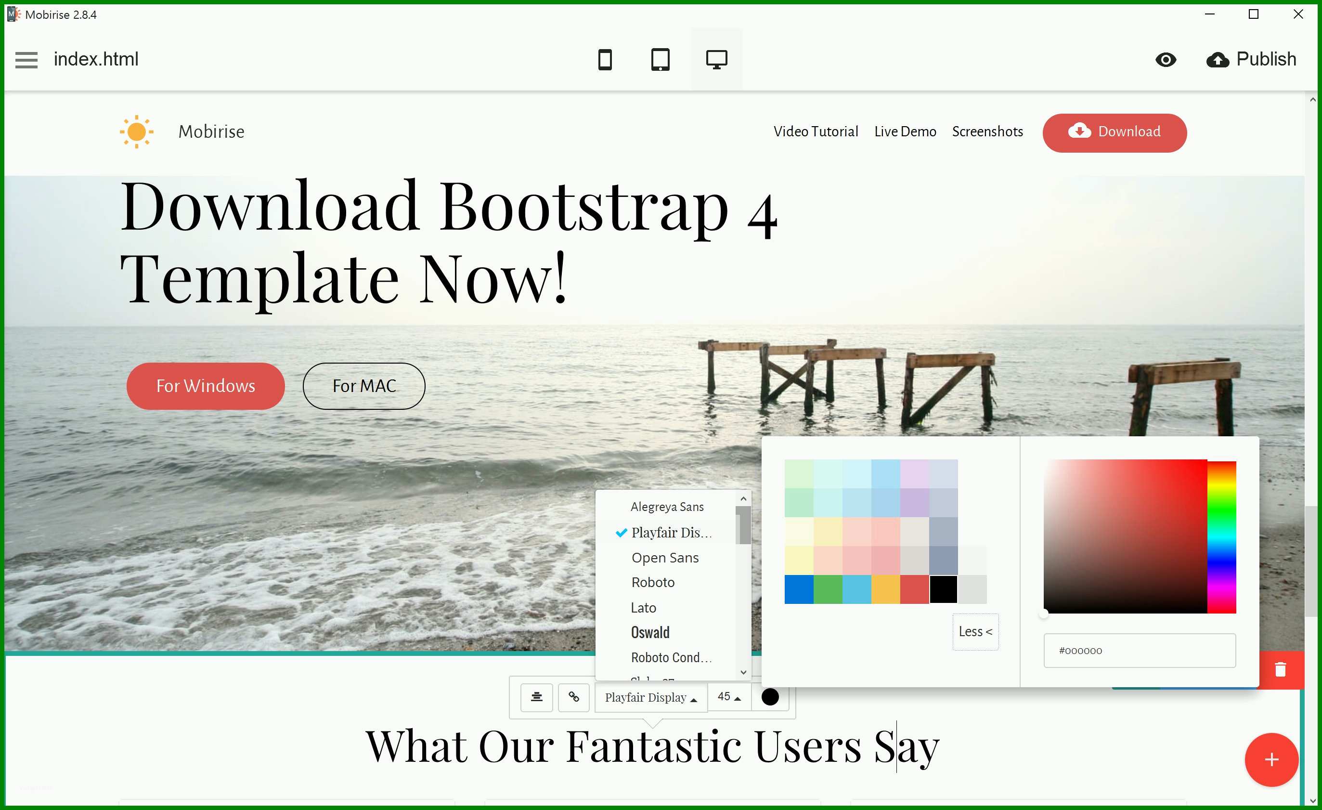Select Alegreya Sans font
The height and width of the screenshot is (810, 1322).
click(x=667, y=507)
